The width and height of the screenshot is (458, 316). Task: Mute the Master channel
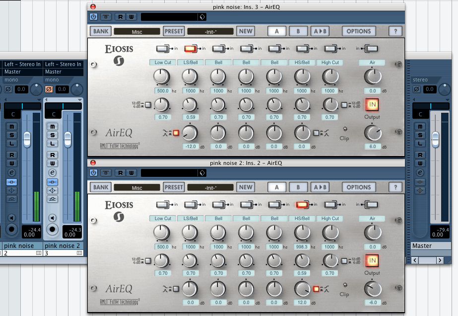(x=420, y=126)
